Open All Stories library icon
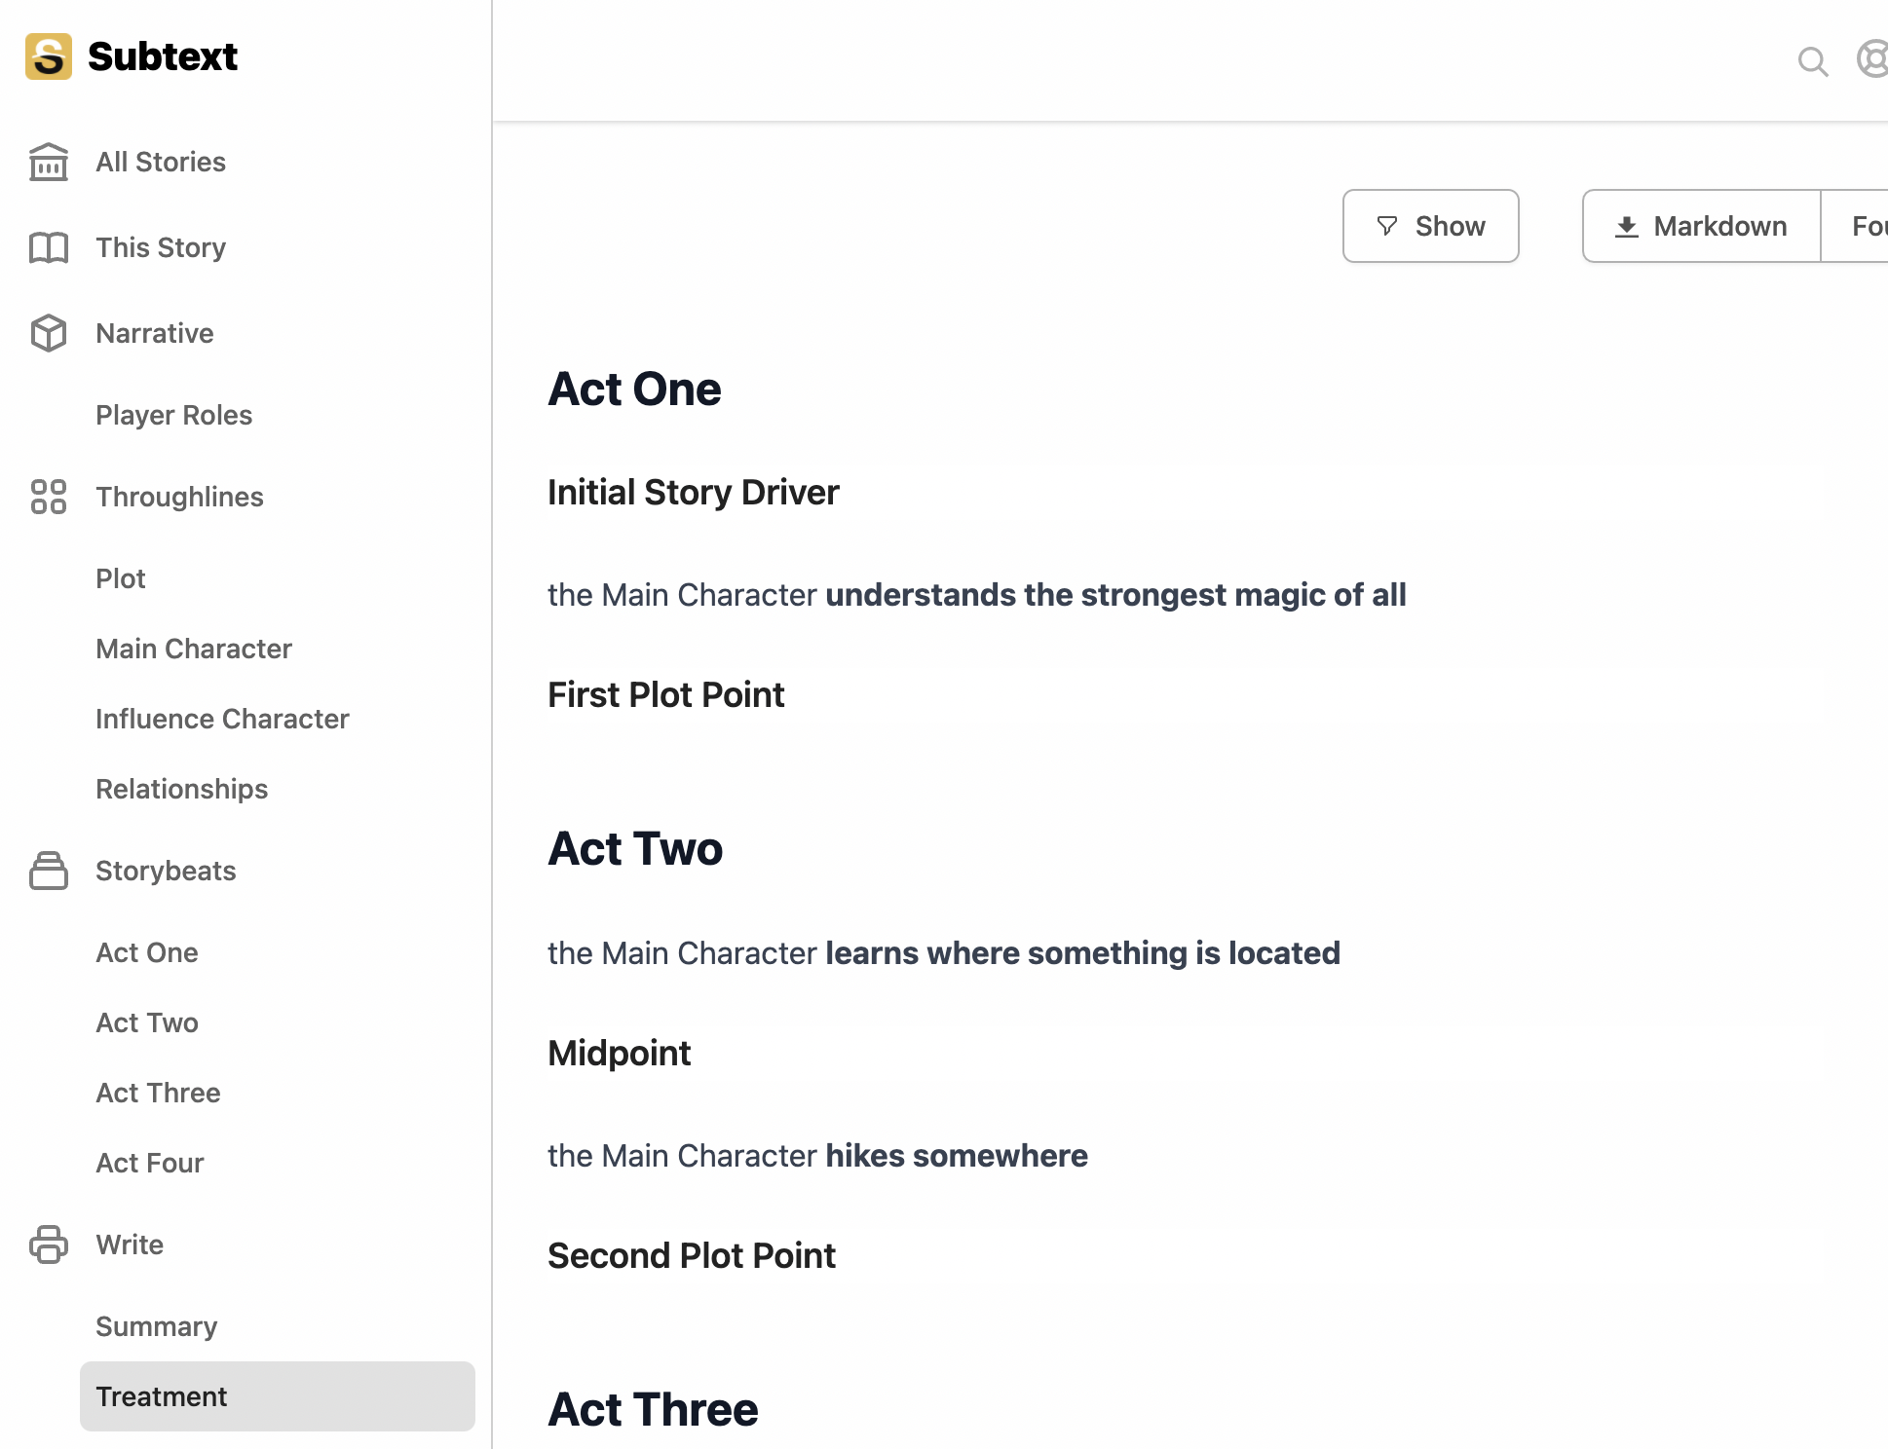 tap(49, 162)
